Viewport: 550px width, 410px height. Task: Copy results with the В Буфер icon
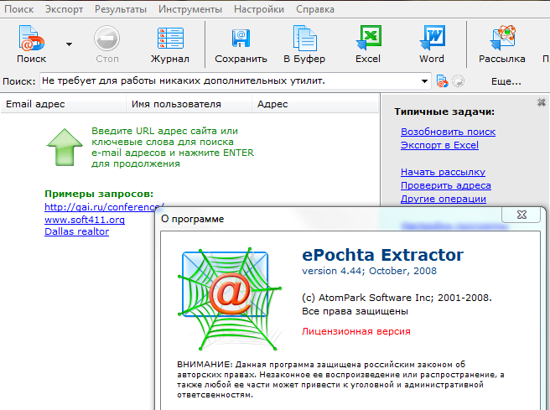[x=304, y=44]
